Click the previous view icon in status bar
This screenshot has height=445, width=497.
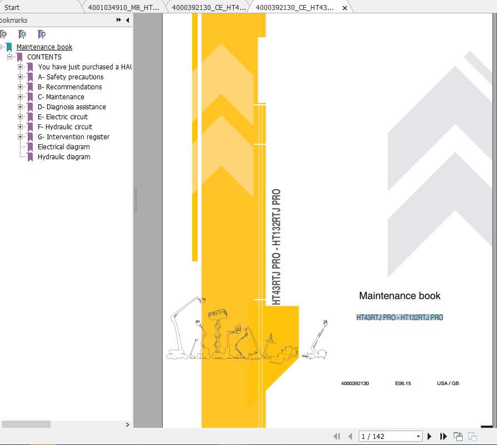point(458,437)
